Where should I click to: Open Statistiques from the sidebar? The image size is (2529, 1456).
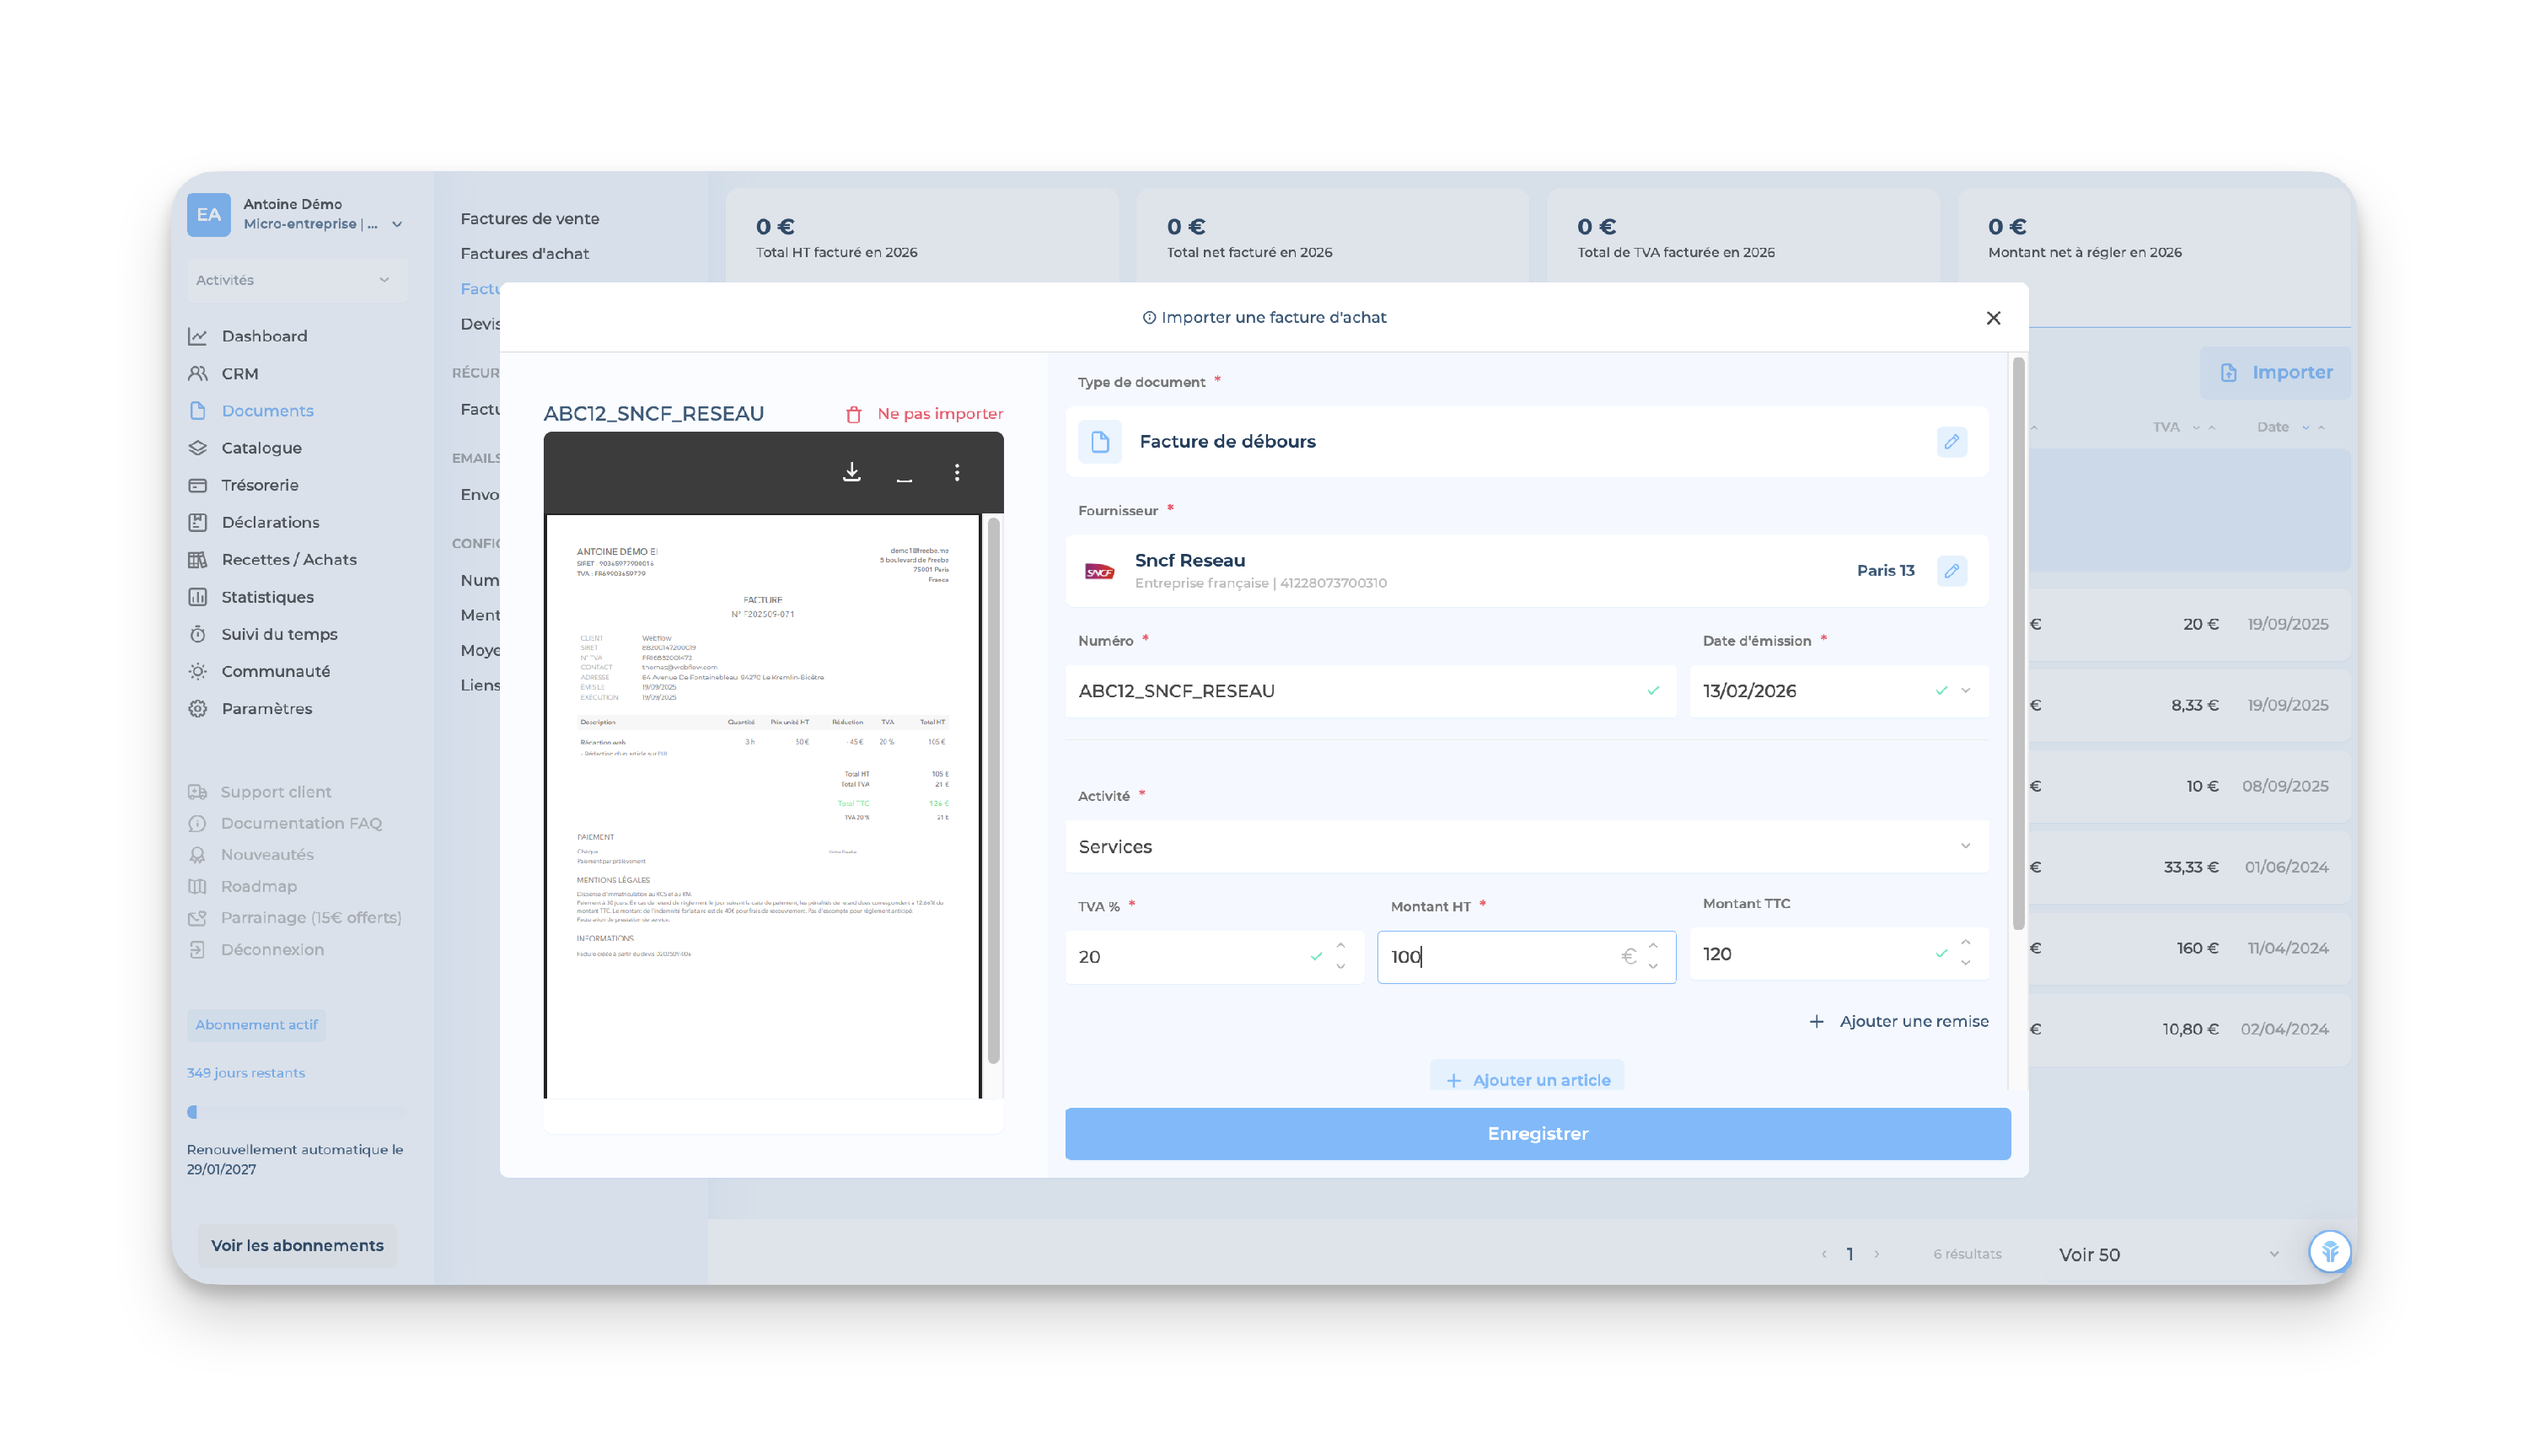coord(267,597)
